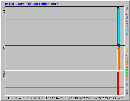Click day 13 on the x-axis
Viewport: 130px width, 101px height.
(53, 98)
